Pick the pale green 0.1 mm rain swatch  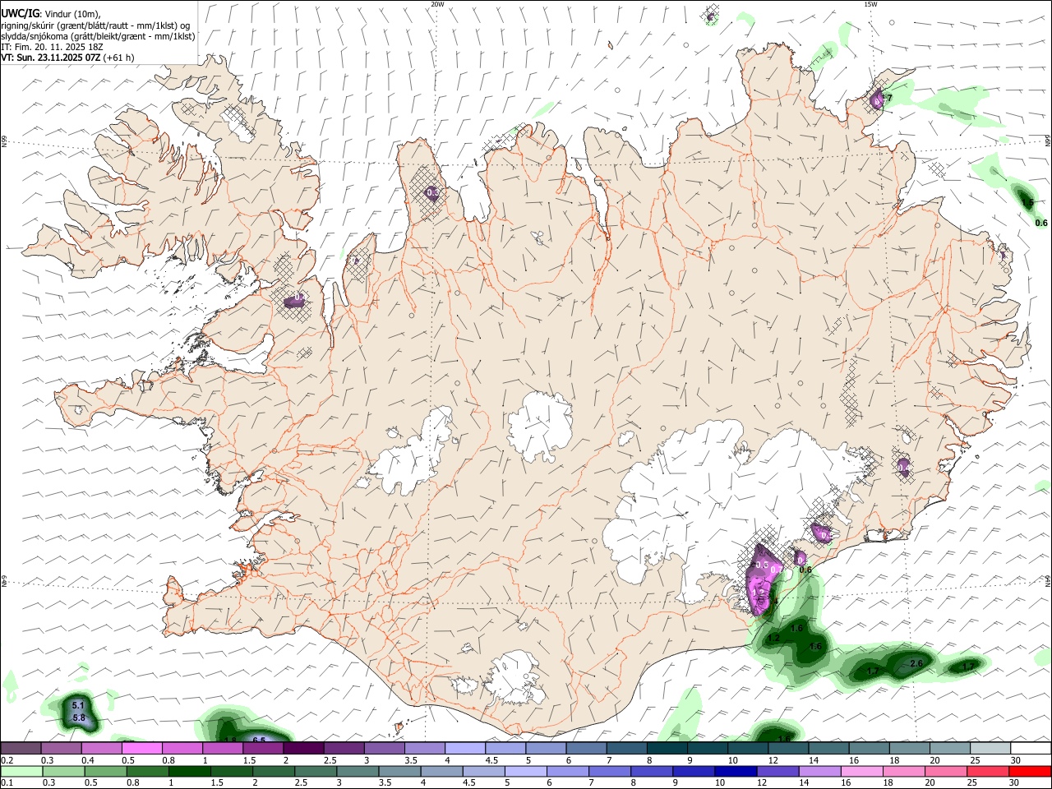click(21, 771)
